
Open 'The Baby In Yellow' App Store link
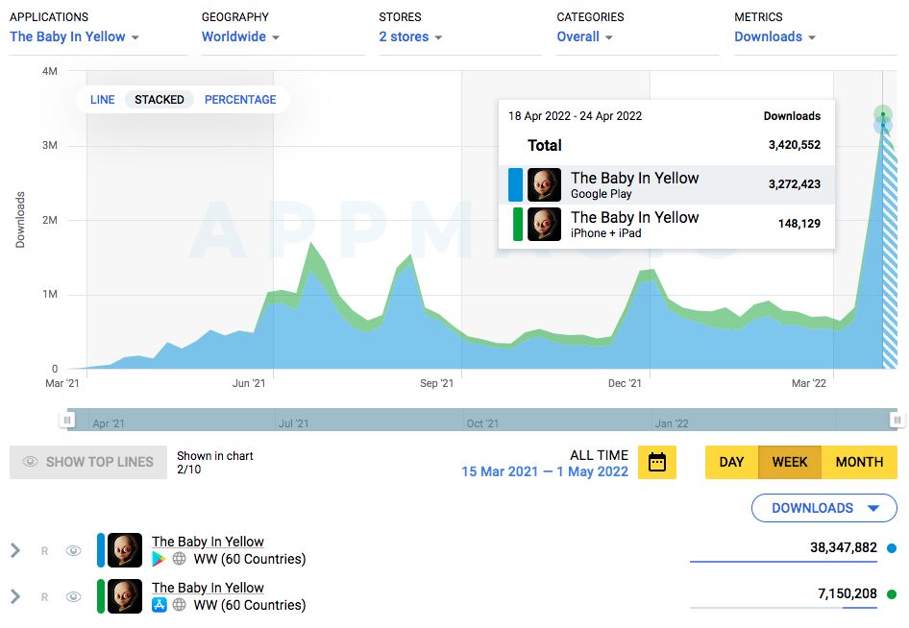tap(208, 588)
